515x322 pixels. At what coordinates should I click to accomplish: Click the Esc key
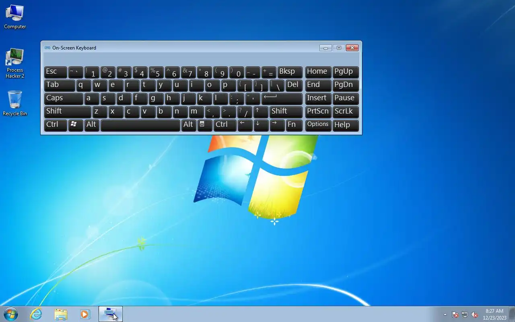pyautogui.click(x=56, y=72)
